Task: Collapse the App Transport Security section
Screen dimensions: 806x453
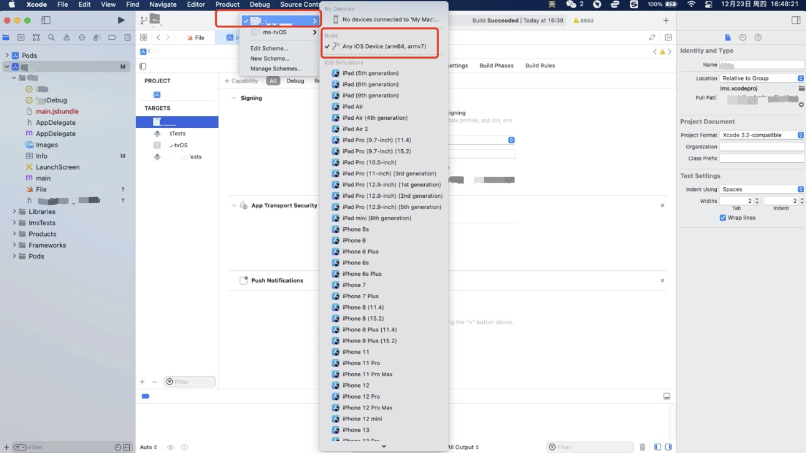Action: (234, 205)
